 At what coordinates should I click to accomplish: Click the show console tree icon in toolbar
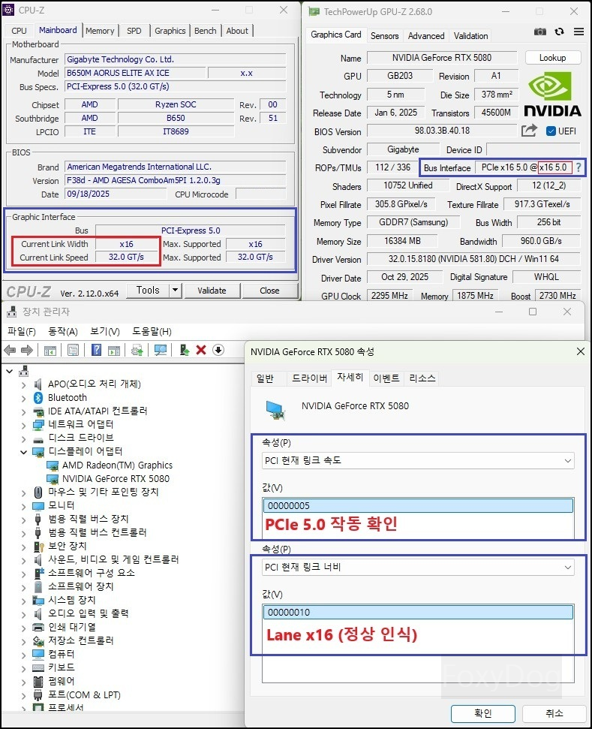point(50,351)
